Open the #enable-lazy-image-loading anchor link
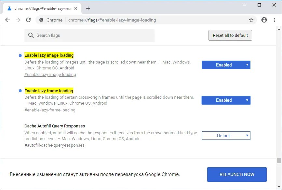Image resolution: width=282 pixels, height=190 pixels. tap(50, 75)
